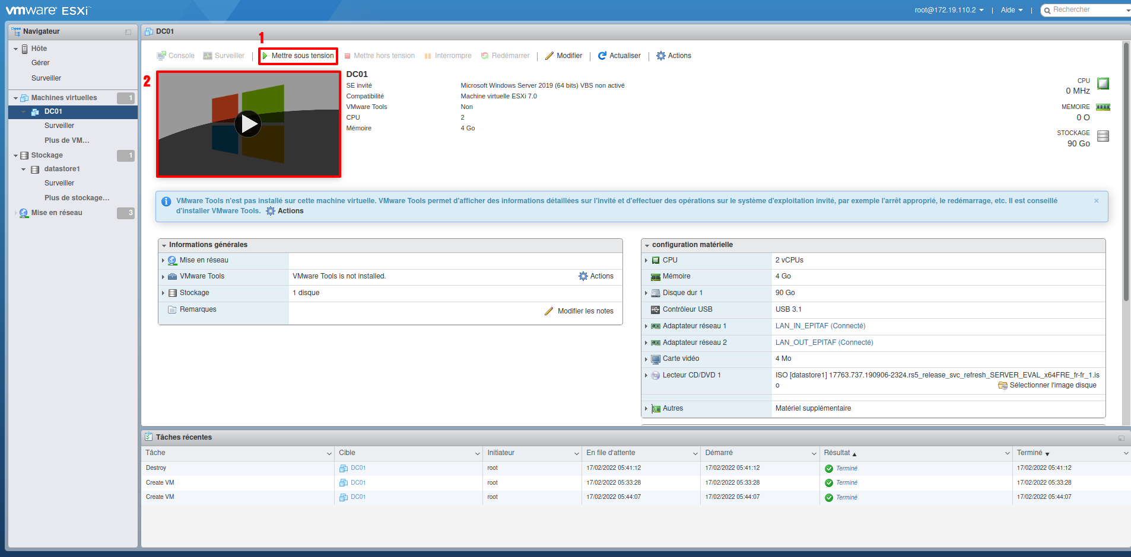Click the Rechercher search field
This screenshot has height=557, width=1131.
(x=1086, y=10)
